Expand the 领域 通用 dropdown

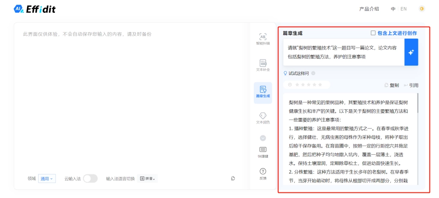coord(47,179)
